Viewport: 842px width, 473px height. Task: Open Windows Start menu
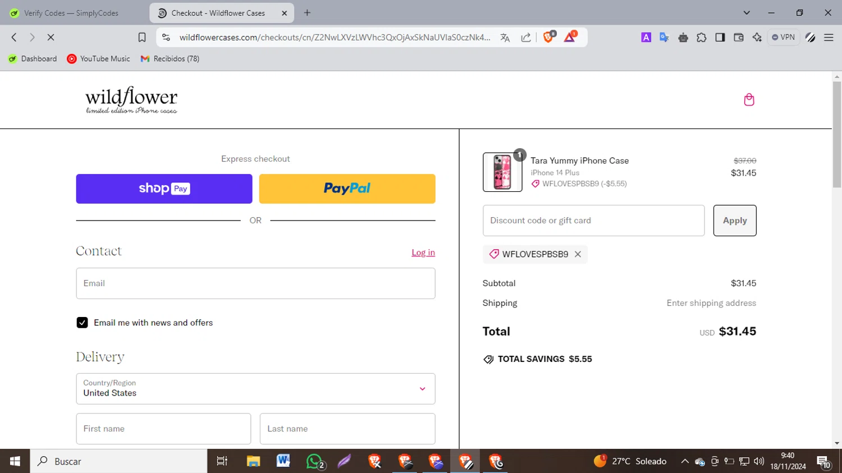(15, 461)
